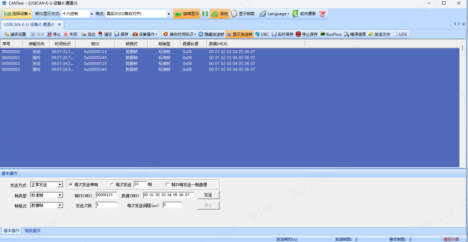This screenshot has height=242, width=468.
Task: Click the green pause bars icon
Action: pos(205,14)
